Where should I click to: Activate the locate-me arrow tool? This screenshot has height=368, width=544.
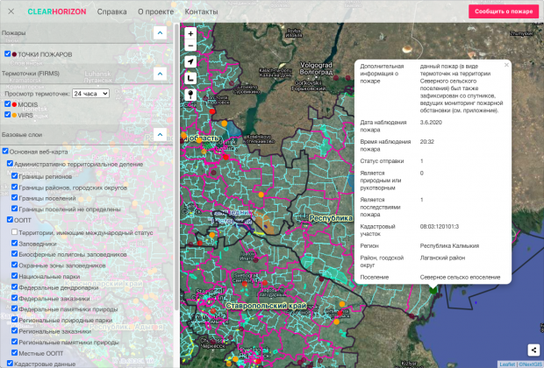coord(190,62)
